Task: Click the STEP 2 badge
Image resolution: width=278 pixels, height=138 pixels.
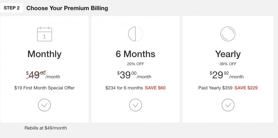Action: coord(12,8)
